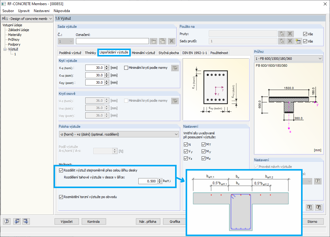This screenshot has height=237, width=330.
Task: Click the beff,i value field 0.500
Action: coord(148,181)
